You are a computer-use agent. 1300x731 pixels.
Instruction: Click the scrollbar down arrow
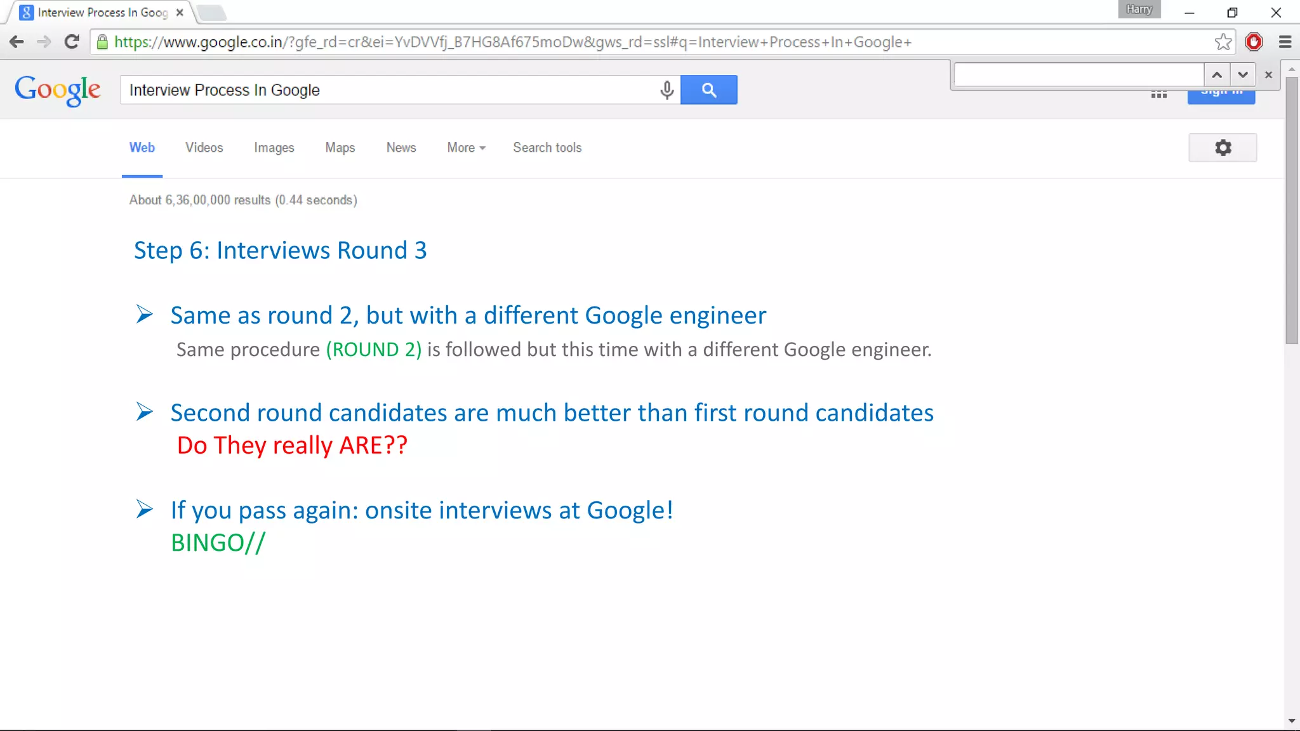point(1292,721)
